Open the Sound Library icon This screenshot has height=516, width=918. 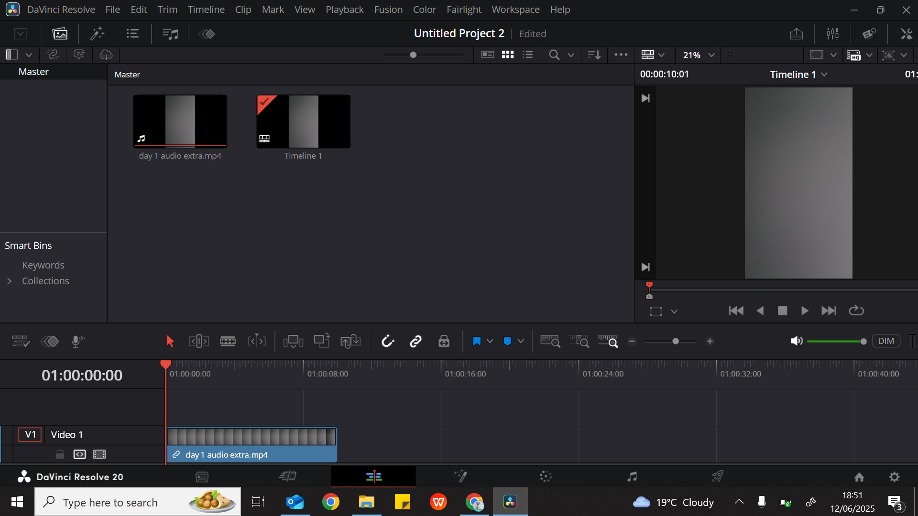pos(170,34)
